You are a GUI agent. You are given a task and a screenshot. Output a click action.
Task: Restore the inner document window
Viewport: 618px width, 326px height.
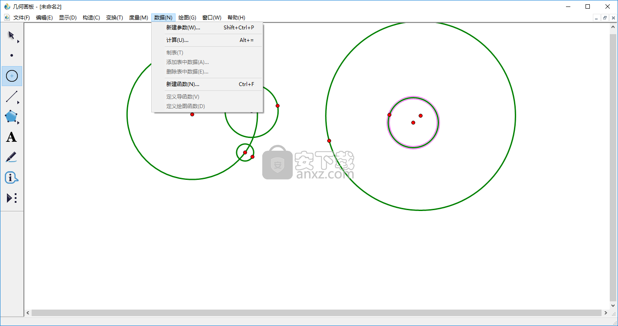pyautogui.click(x=605, y=18)
